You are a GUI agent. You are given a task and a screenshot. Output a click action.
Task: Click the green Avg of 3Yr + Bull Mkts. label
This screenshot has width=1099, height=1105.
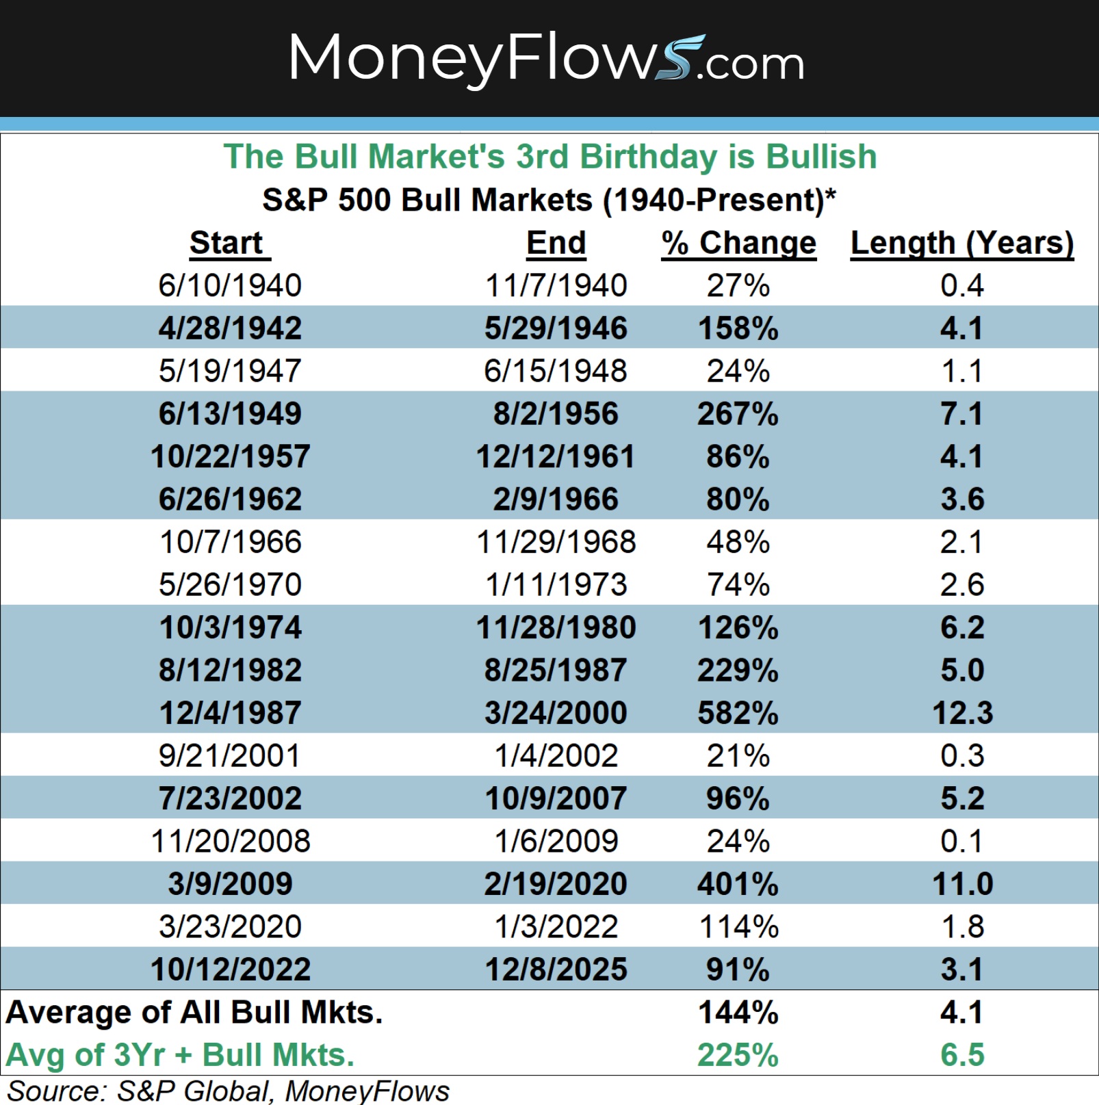pos(181,1054)
